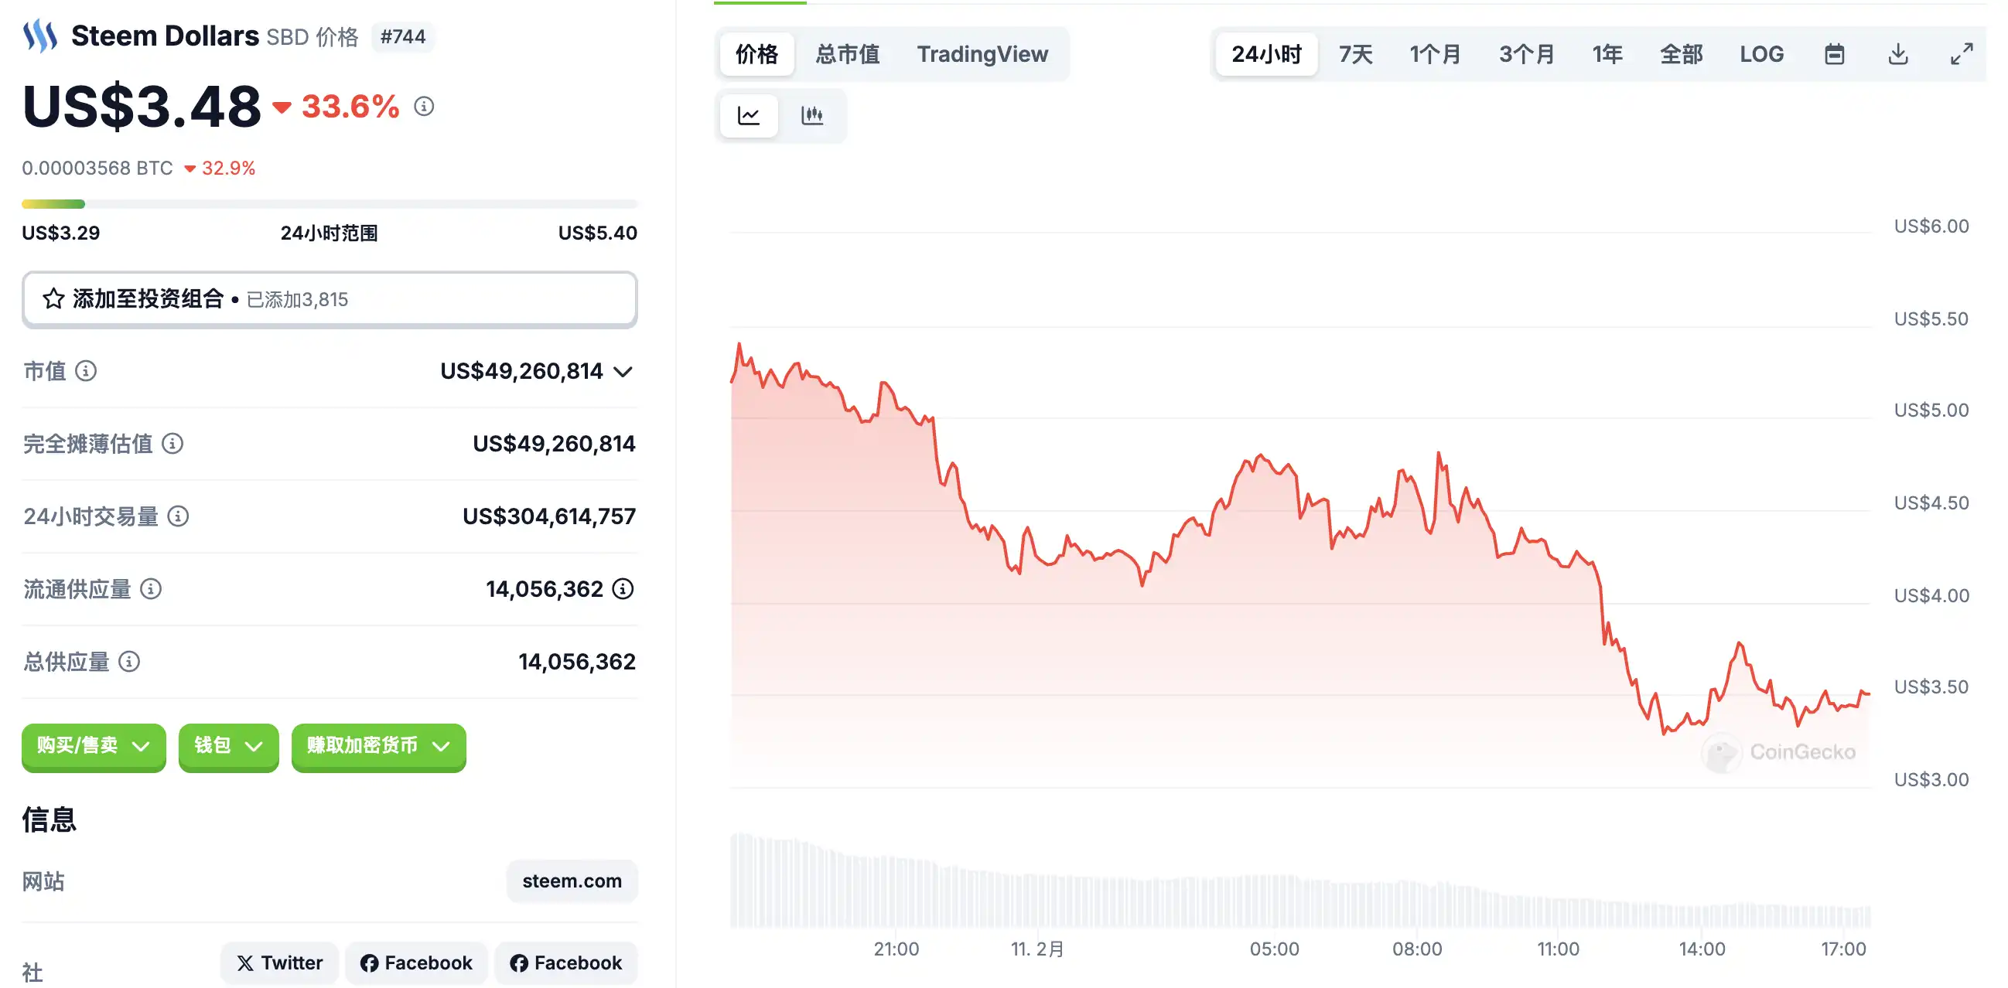Viewport: 2008px width, 988px height.
Task: Click the info icon next to 市值
Action: coord(86,371)
